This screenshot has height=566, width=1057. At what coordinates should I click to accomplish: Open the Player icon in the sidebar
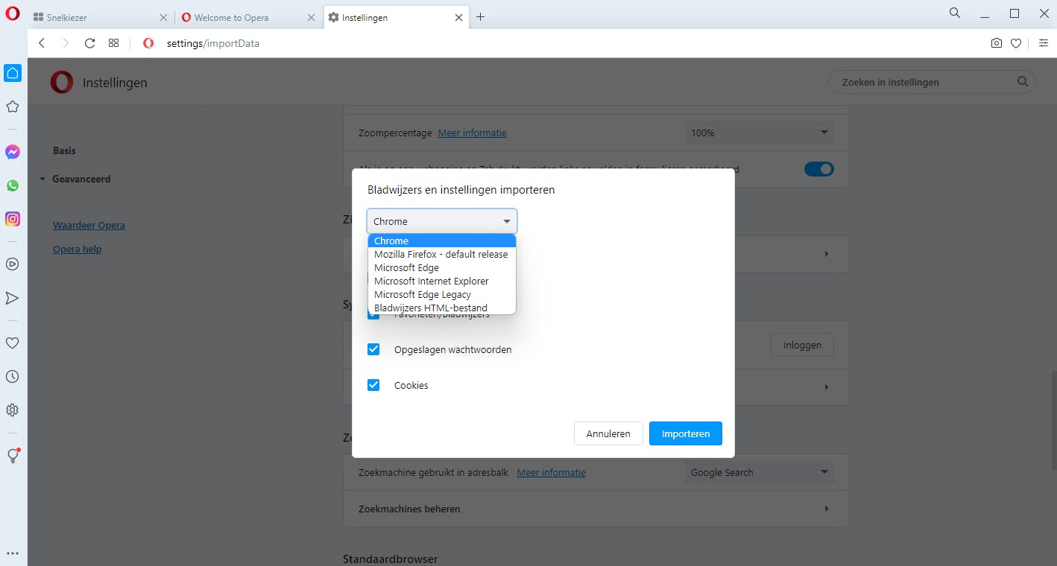13,264
